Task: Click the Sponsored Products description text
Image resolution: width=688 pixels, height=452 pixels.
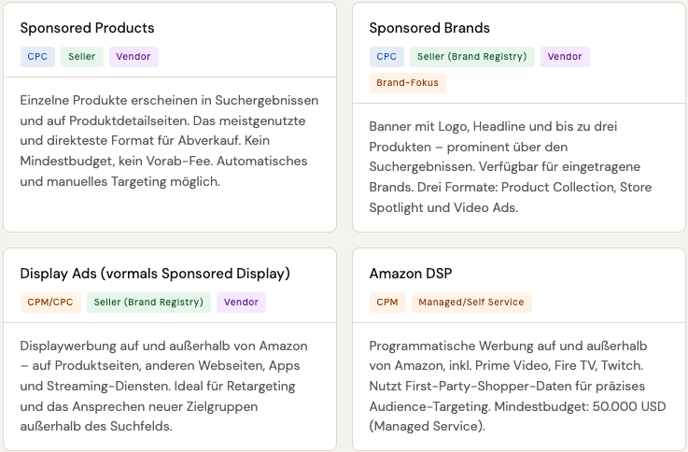Action: pos(169,140)
